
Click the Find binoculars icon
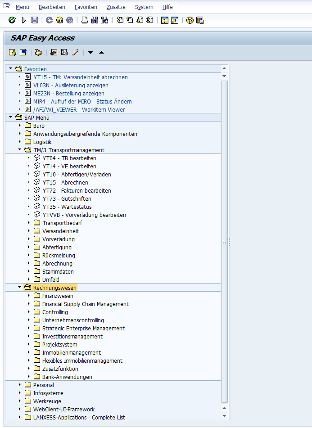95,20
